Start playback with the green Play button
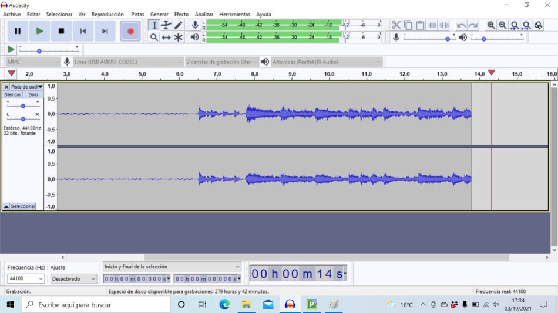Image resolution: width=558 pixels, height=313 pixels. tap(39, 31)
